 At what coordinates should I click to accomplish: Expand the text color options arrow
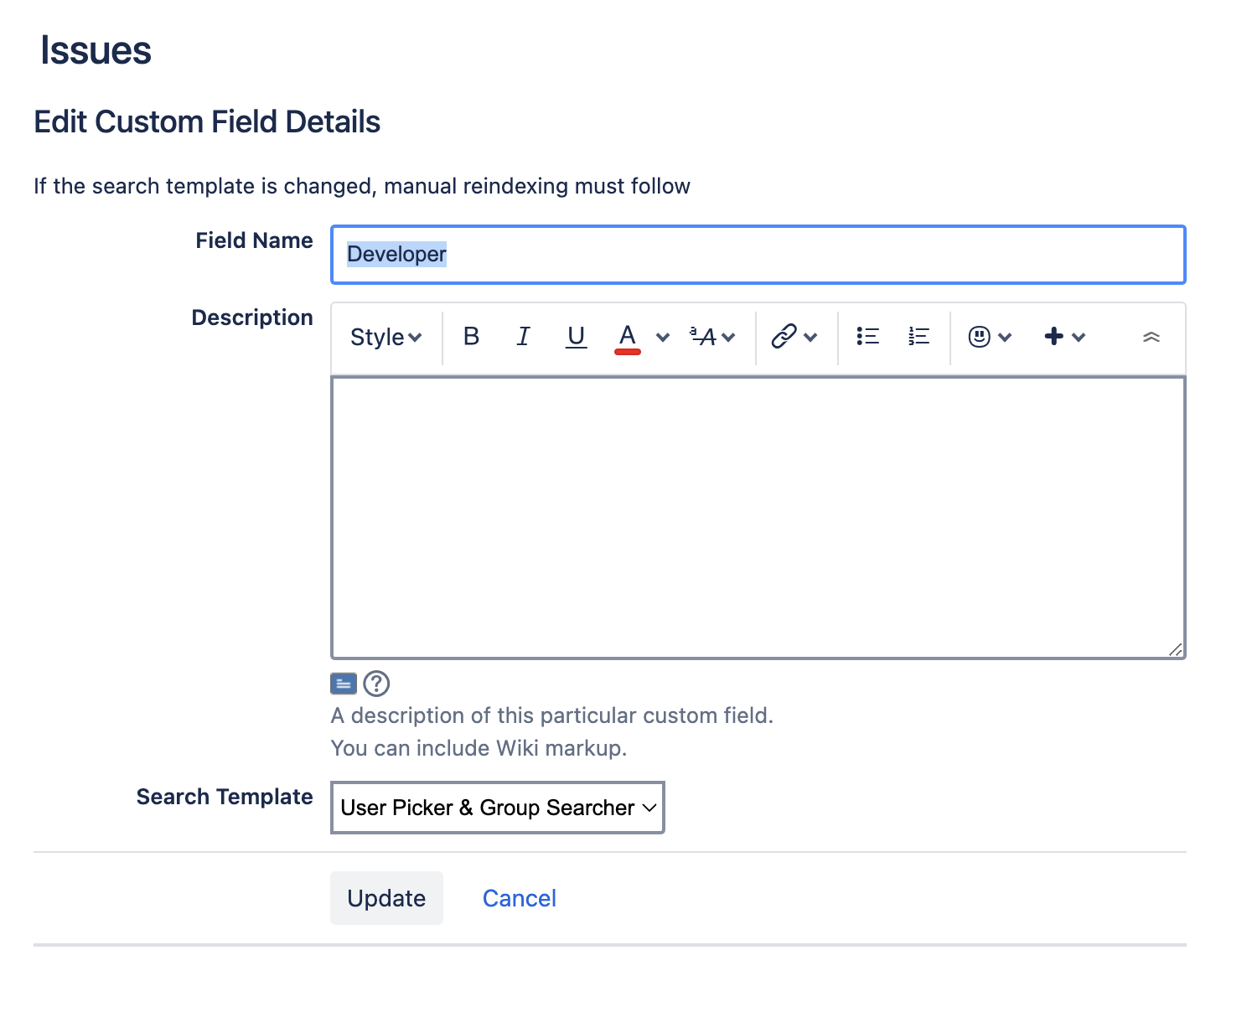coord(663,337)
